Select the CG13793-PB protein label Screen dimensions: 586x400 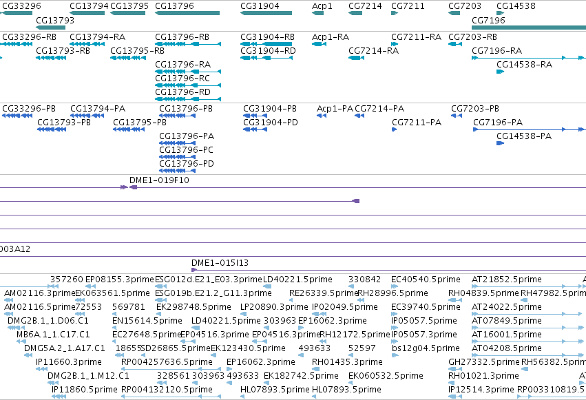click(64, 123)
